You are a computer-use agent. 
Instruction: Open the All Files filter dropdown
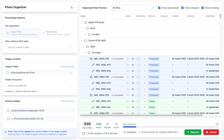[x=133, y=8]
